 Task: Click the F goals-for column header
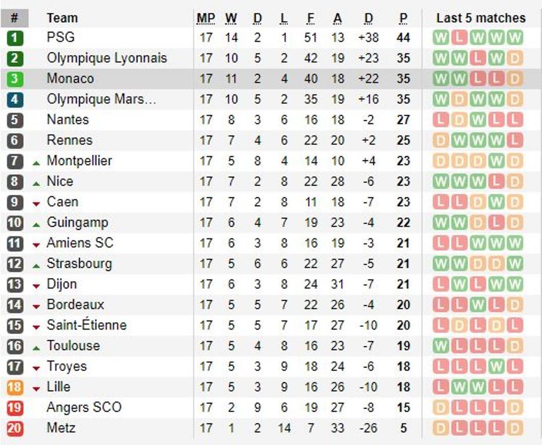[311, 19]
